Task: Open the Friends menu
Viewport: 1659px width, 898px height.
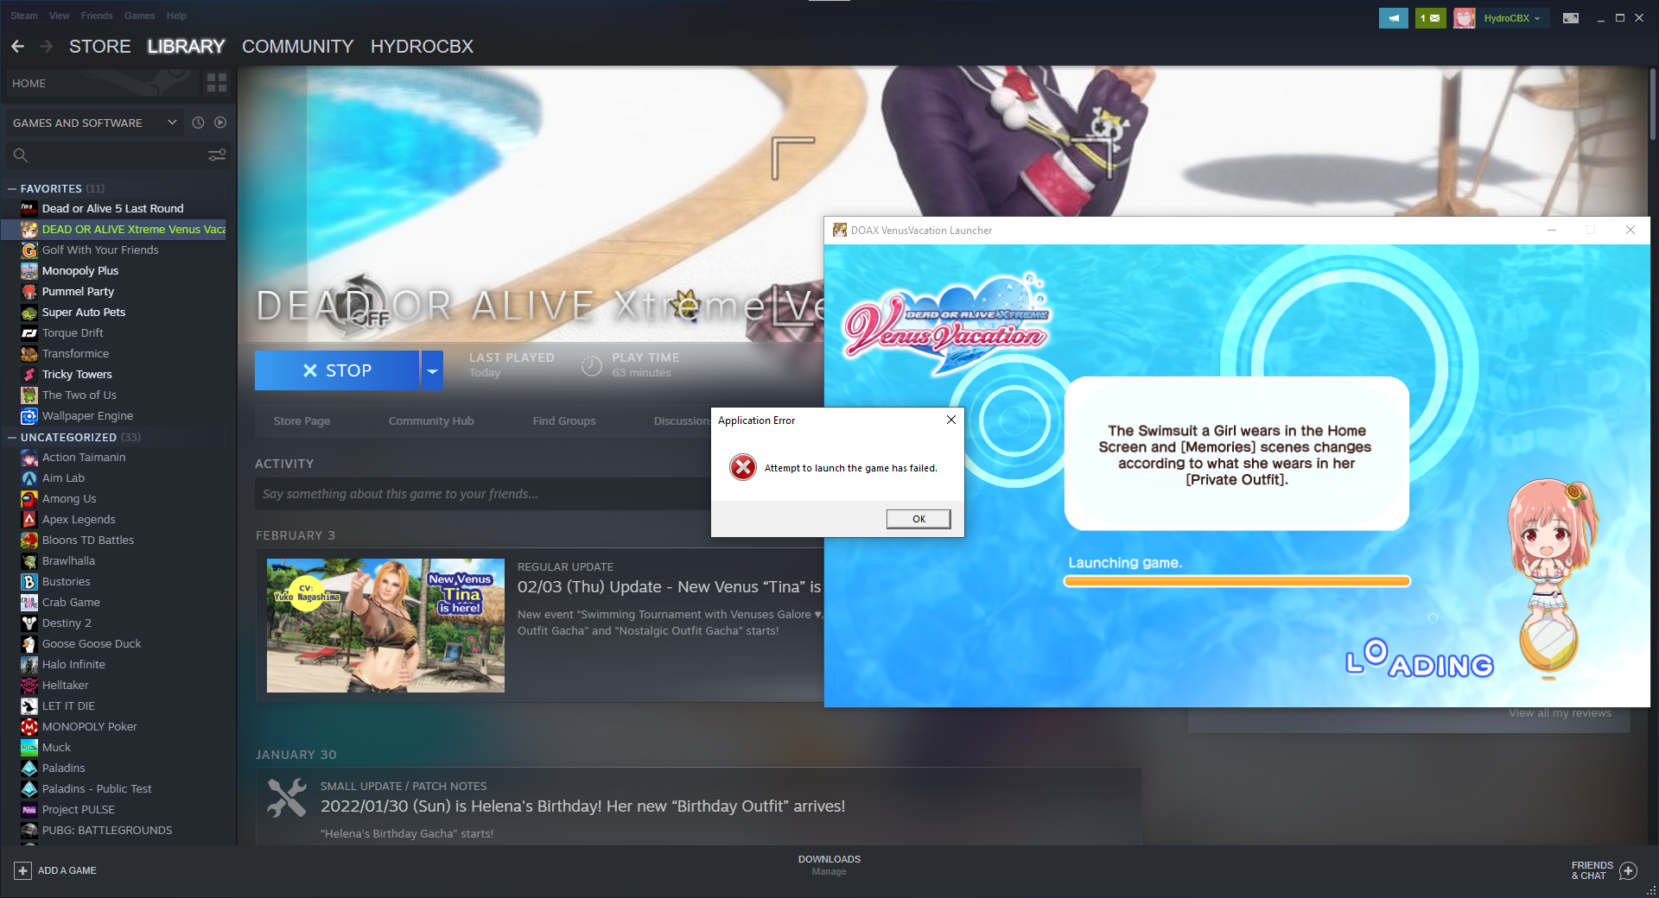Action: click(97, 16)
